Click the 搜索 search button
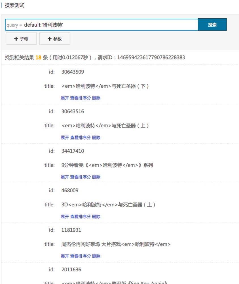The width and height of the screenshot is (239, 284). 212,25
